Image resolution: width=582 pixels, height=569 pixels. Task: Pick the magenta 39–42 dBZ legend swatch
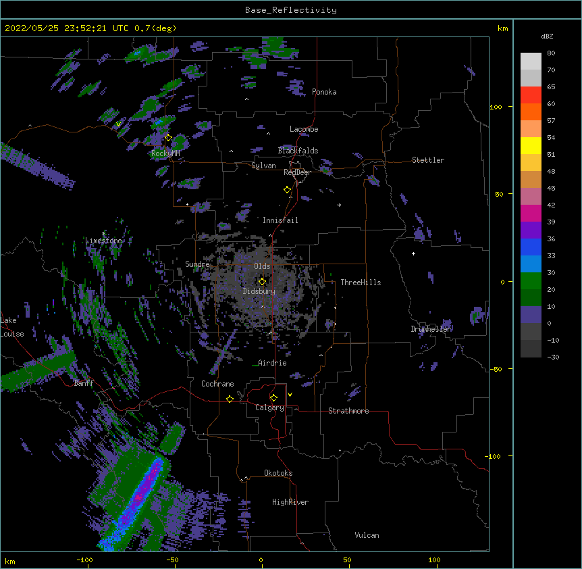(x=531, y=213)
